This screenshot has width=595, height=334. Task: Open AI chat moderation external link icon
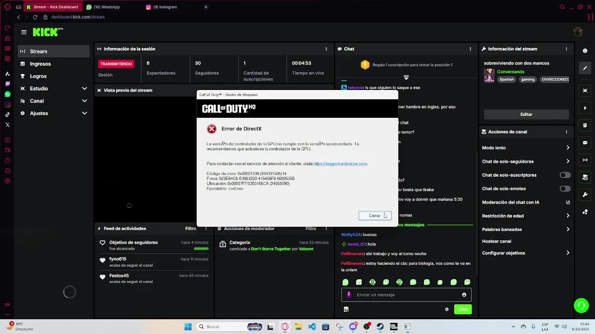(568, 202)
